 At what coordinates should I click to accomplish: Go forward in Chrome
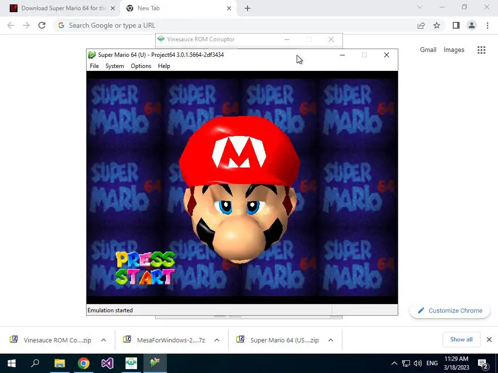26,25
